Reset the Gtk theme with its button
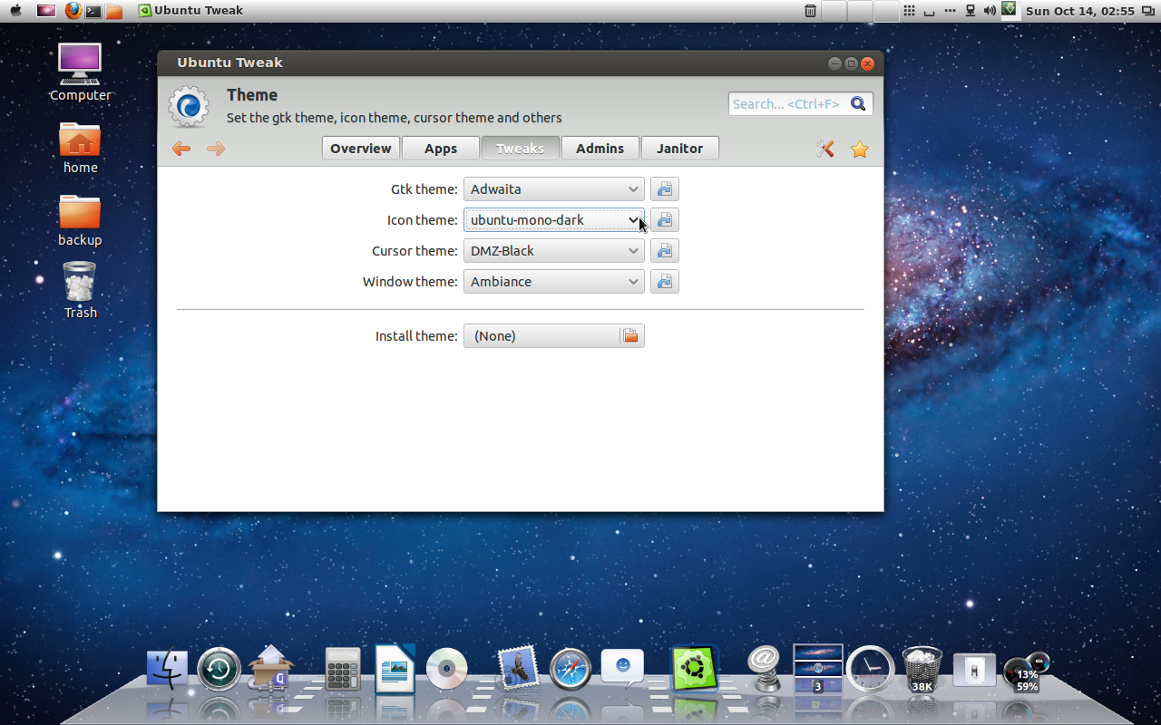 pos(665,189)
